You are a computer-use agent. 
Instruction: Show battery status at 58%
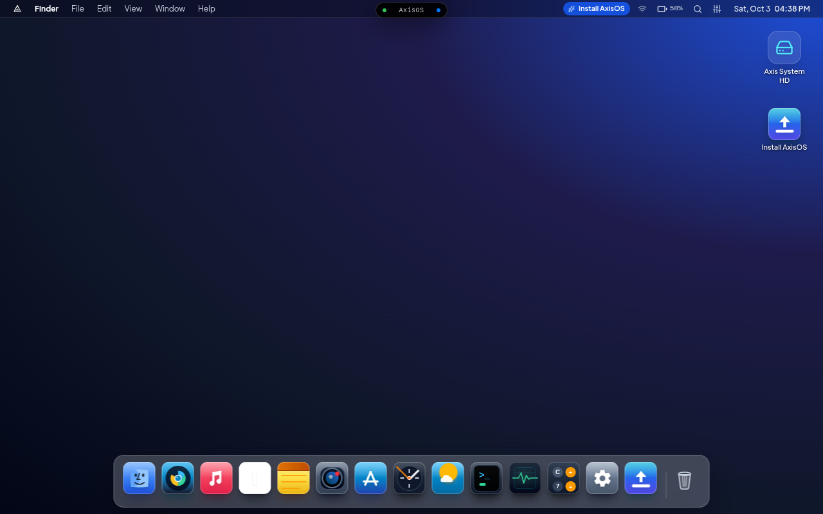(670, 9)
